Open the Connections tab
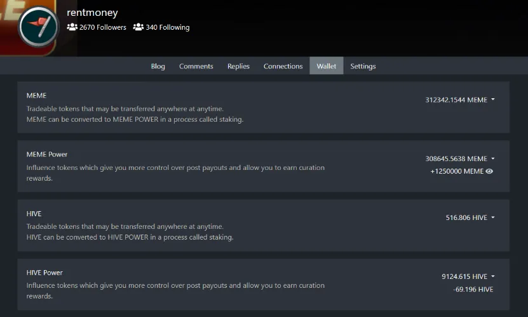 tap(283, 66)
